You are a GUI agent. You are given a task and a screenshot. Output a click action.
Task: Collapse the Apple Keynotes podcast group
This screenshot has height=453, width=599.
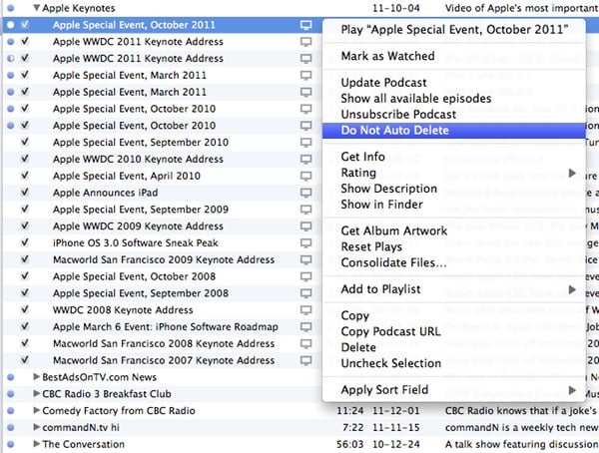37,8
